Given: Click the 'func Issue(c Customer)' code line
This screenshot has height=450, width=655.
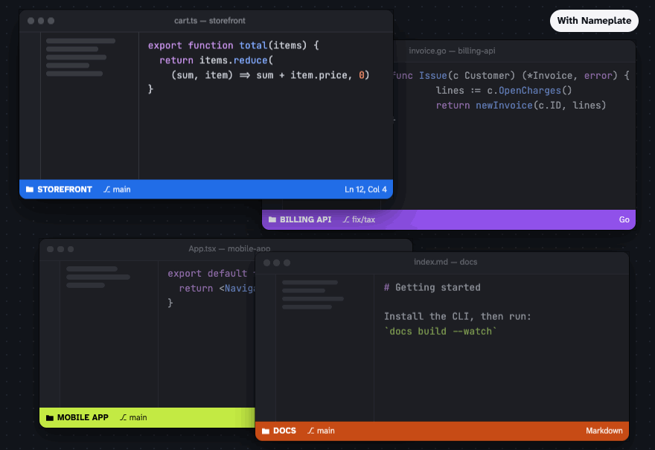Looking at the screenshot, I should 511,76.
